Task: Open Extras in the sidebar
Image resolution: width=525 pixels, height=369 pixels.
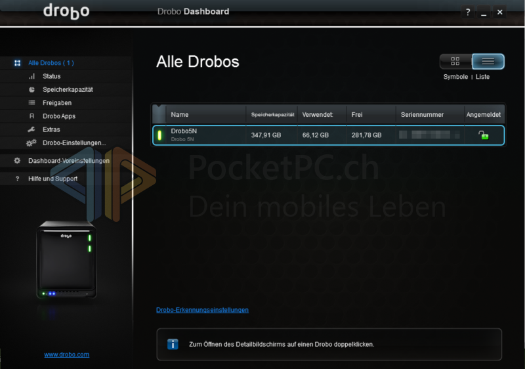Action: point(51,129)
